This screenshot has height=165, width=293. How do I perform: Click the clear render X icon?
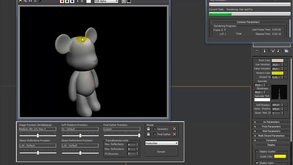click(40, 1)
